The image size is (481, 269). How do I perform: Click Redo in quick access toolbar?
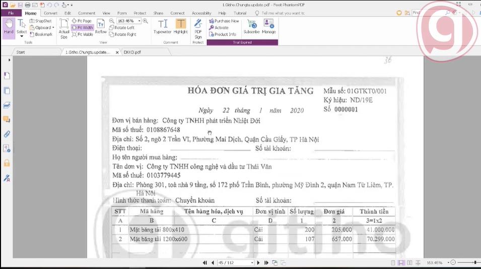[56, 5]
